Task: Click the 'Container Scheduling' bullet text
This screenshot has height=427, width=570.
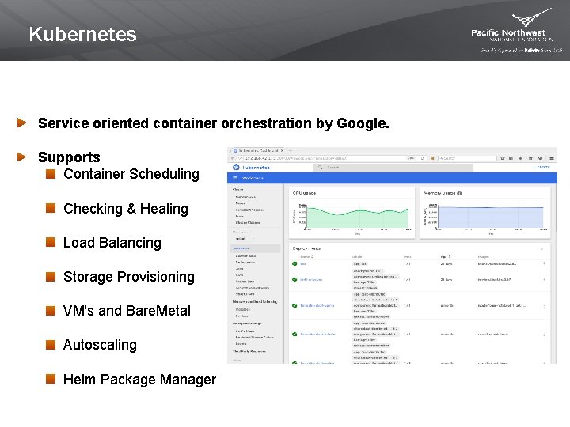Action: pos(131,174)
